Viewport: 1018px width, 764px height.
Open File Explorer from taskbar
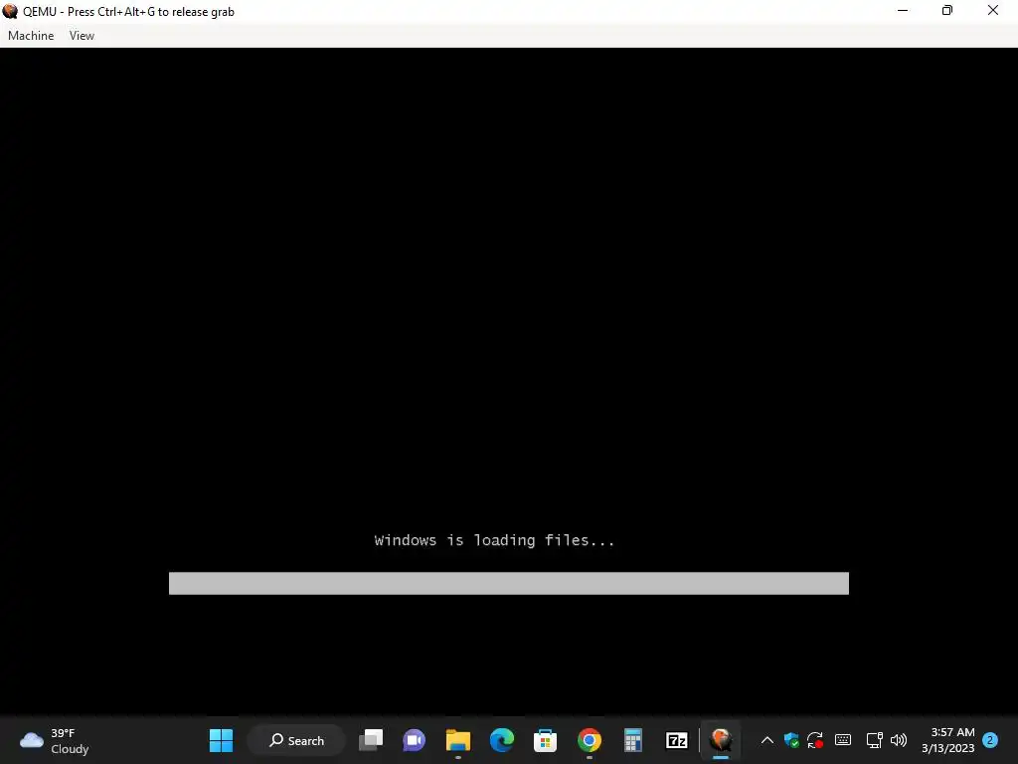(x=457, y=740)
